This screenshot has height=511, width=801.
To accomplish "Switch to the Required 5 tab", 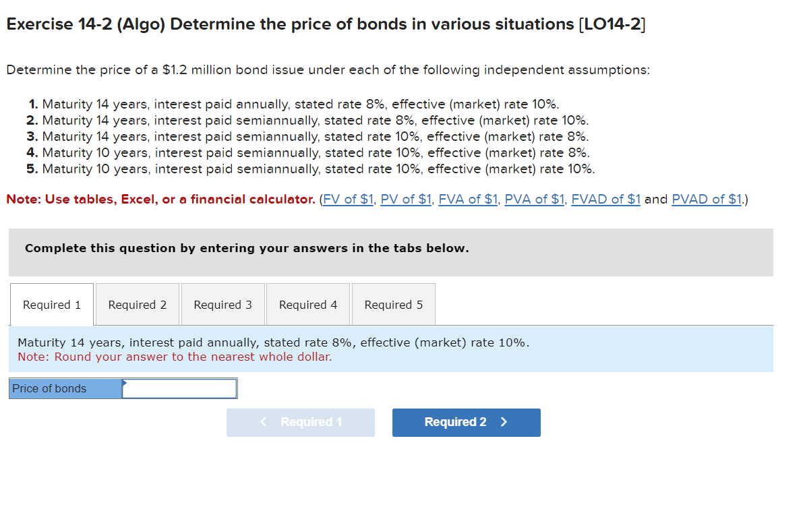I will click(x=393, y=304).
